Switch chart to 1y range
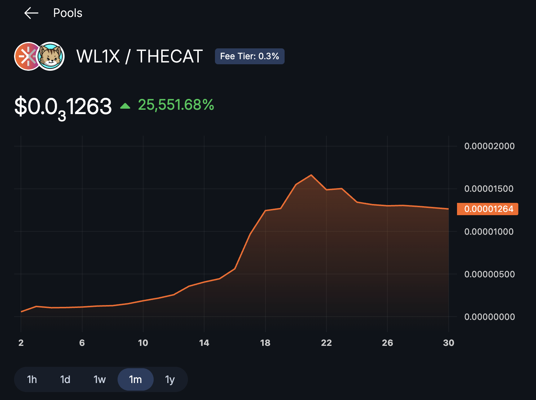Screen dimensions: 536x400 tap(170, 379)
